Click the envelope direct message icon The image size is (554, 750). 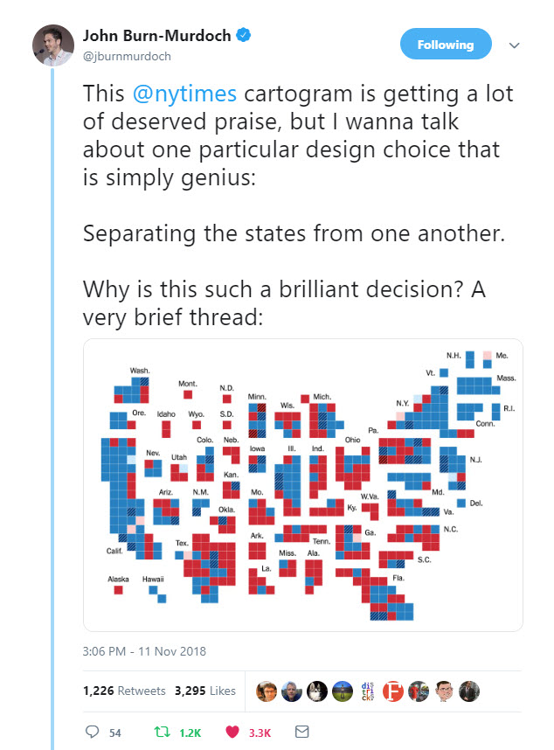point(301,732)
